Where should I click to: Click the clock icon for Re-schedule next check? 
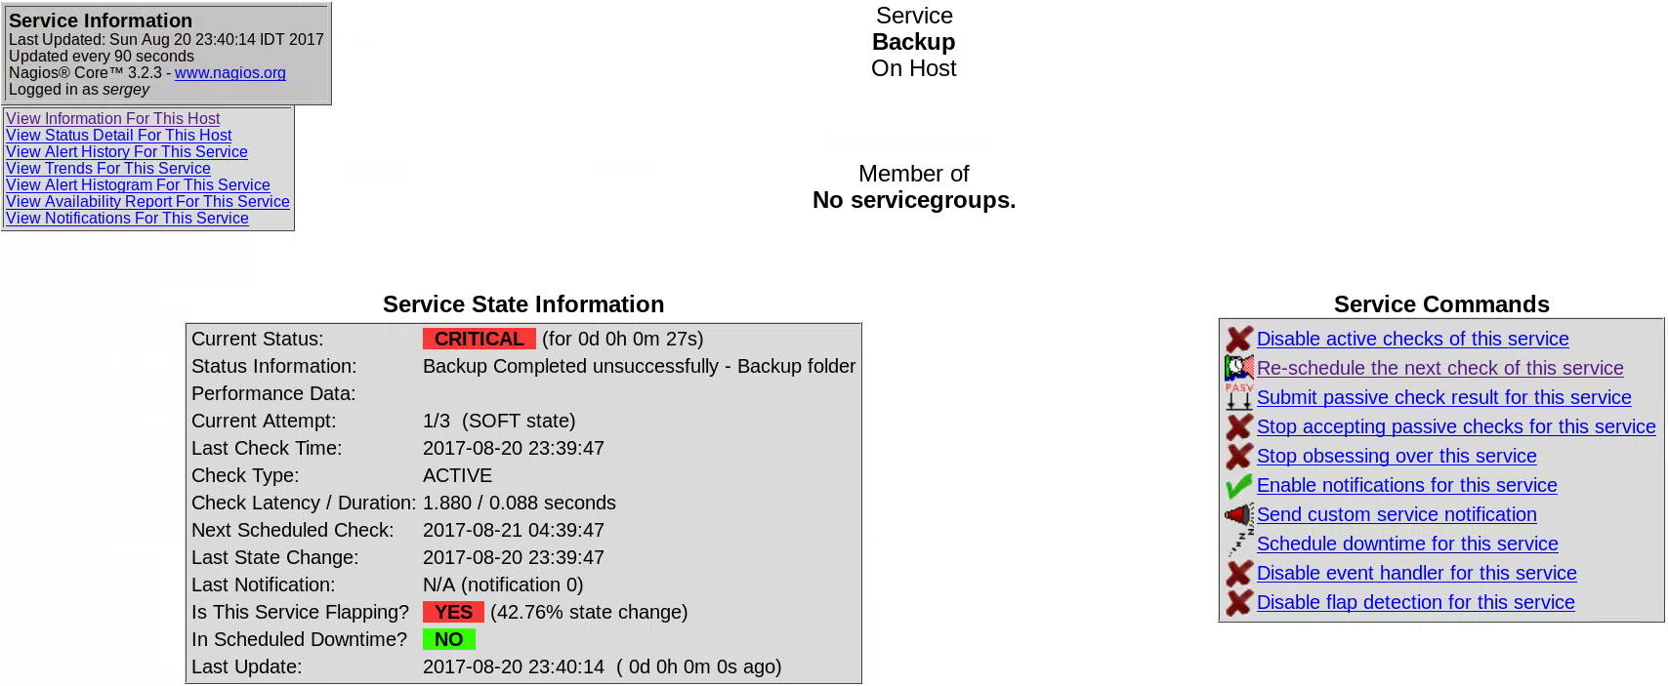tap(1239, 368)
